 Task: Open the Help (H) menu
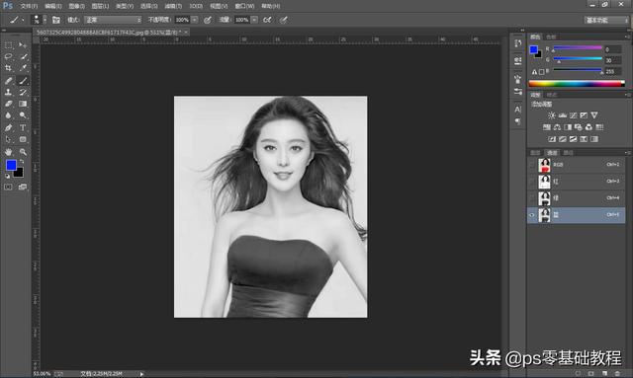click(x=270, y=6)
